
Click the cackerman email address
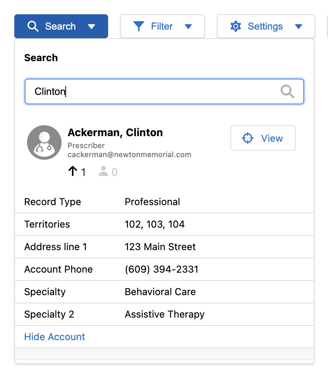coord(129,154)
